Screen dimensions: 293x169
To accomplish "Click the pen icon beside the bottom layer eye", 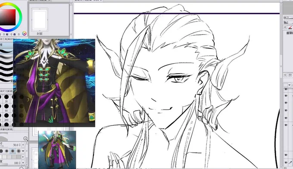I will click(x=290, y=163).
